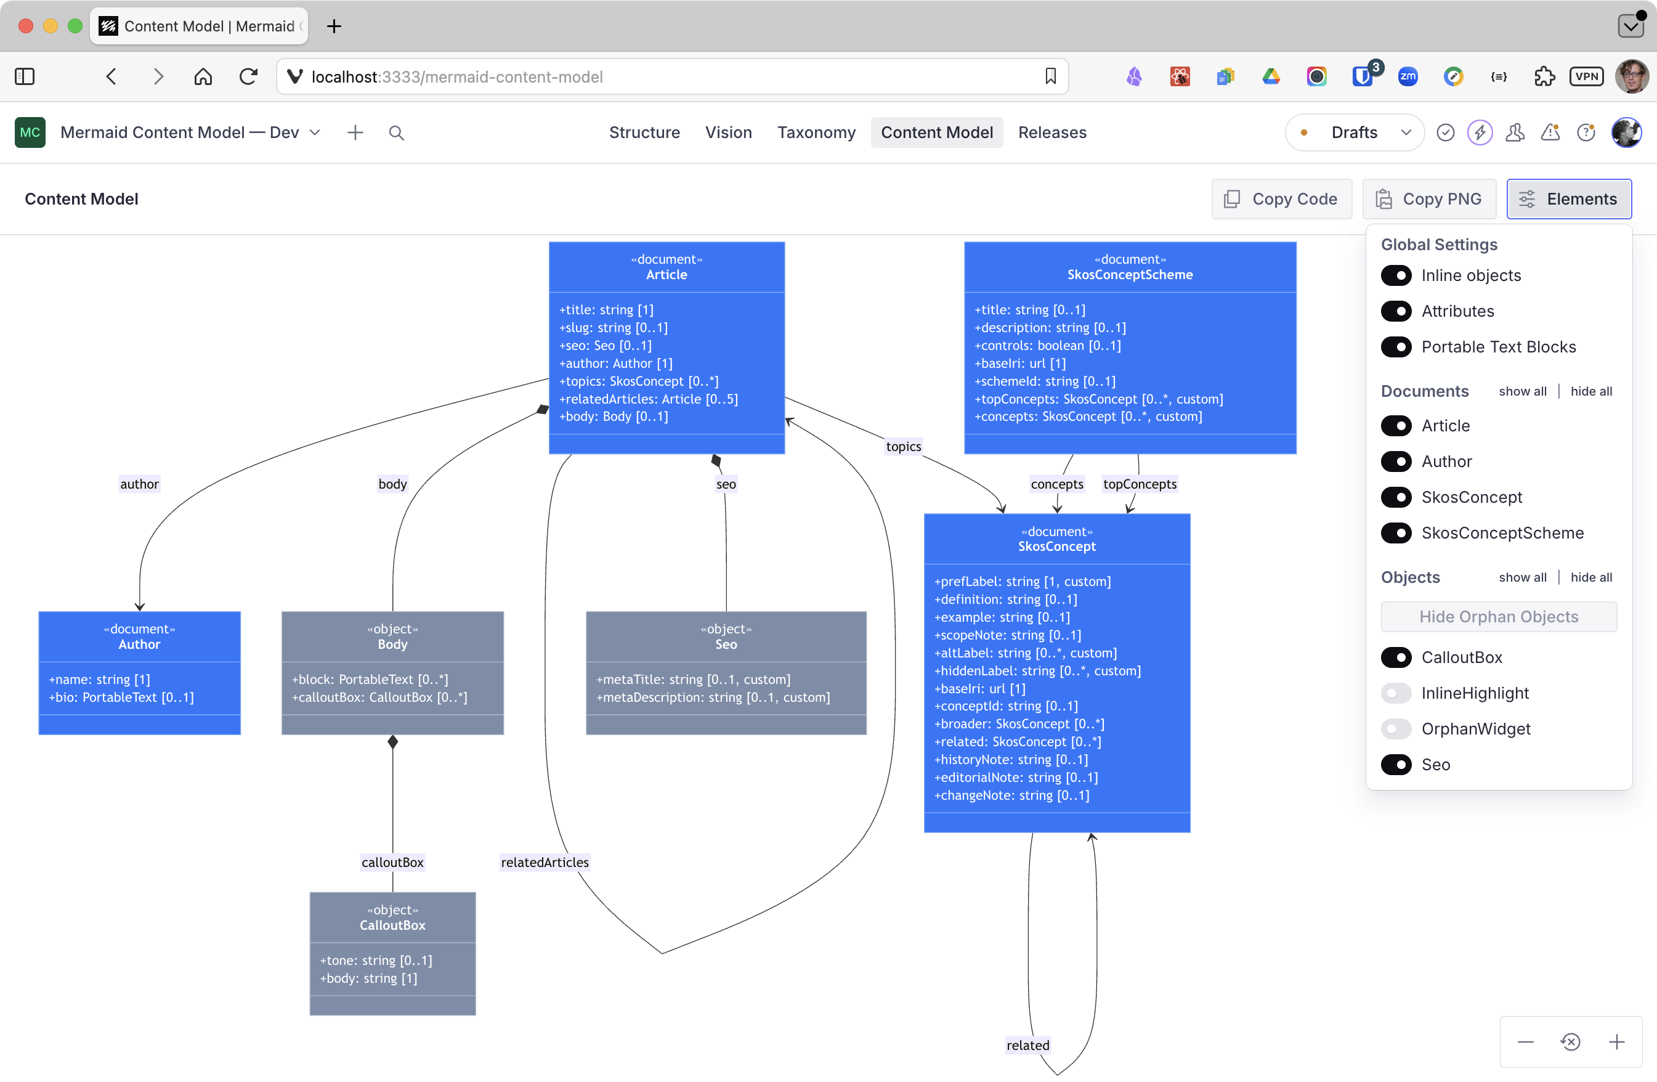
Task: Open the studio user avatar menu
Action: tap(1627, 132)
